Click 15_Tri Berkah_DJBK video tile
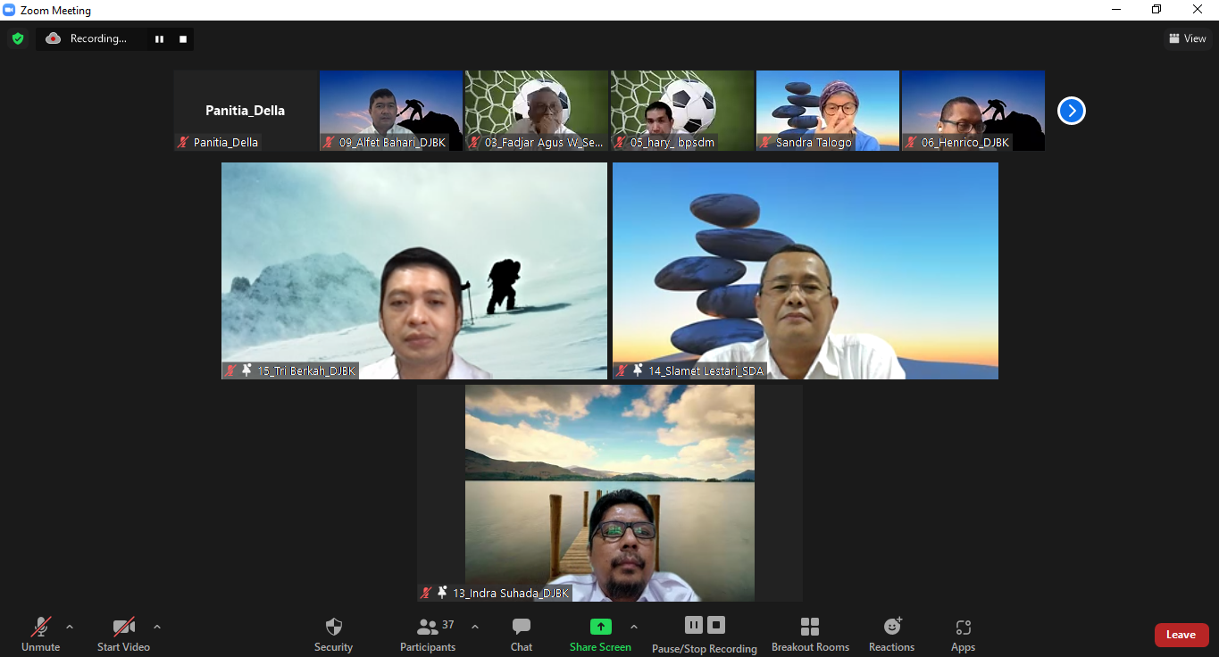The width and height of the screenshot is (1219, 657). coord(414,270)
